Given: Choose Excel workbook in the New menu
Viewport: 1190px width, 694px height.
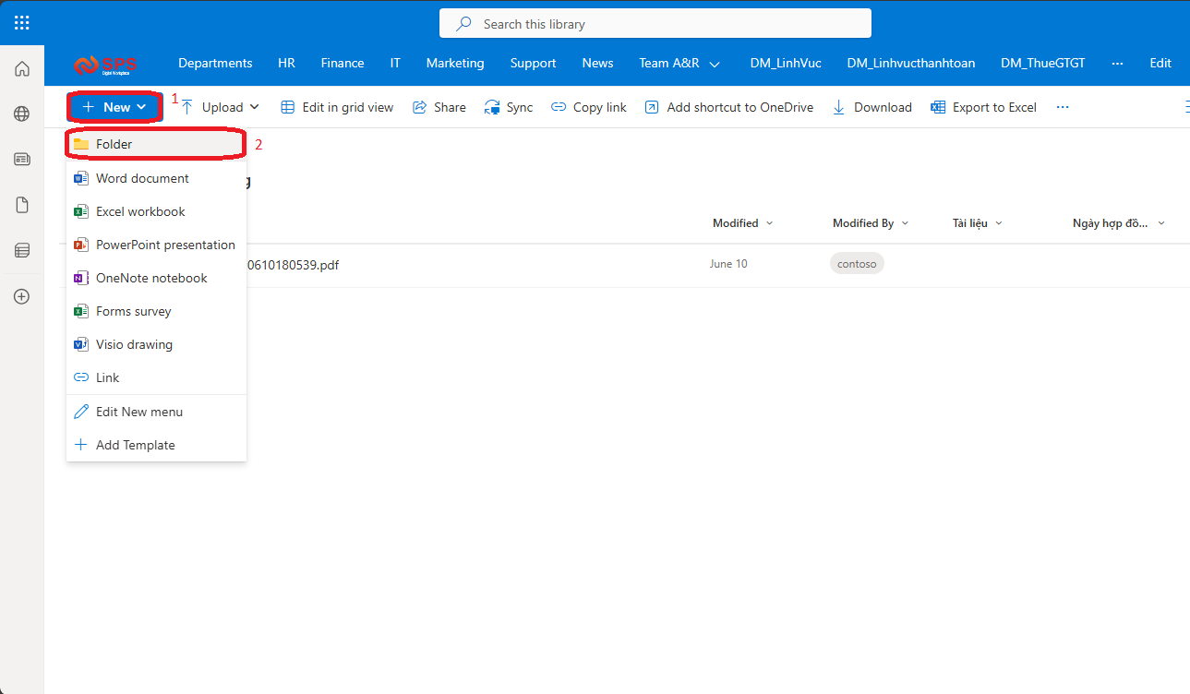Looking at the screenshot, I should click(x=140, y=211).
